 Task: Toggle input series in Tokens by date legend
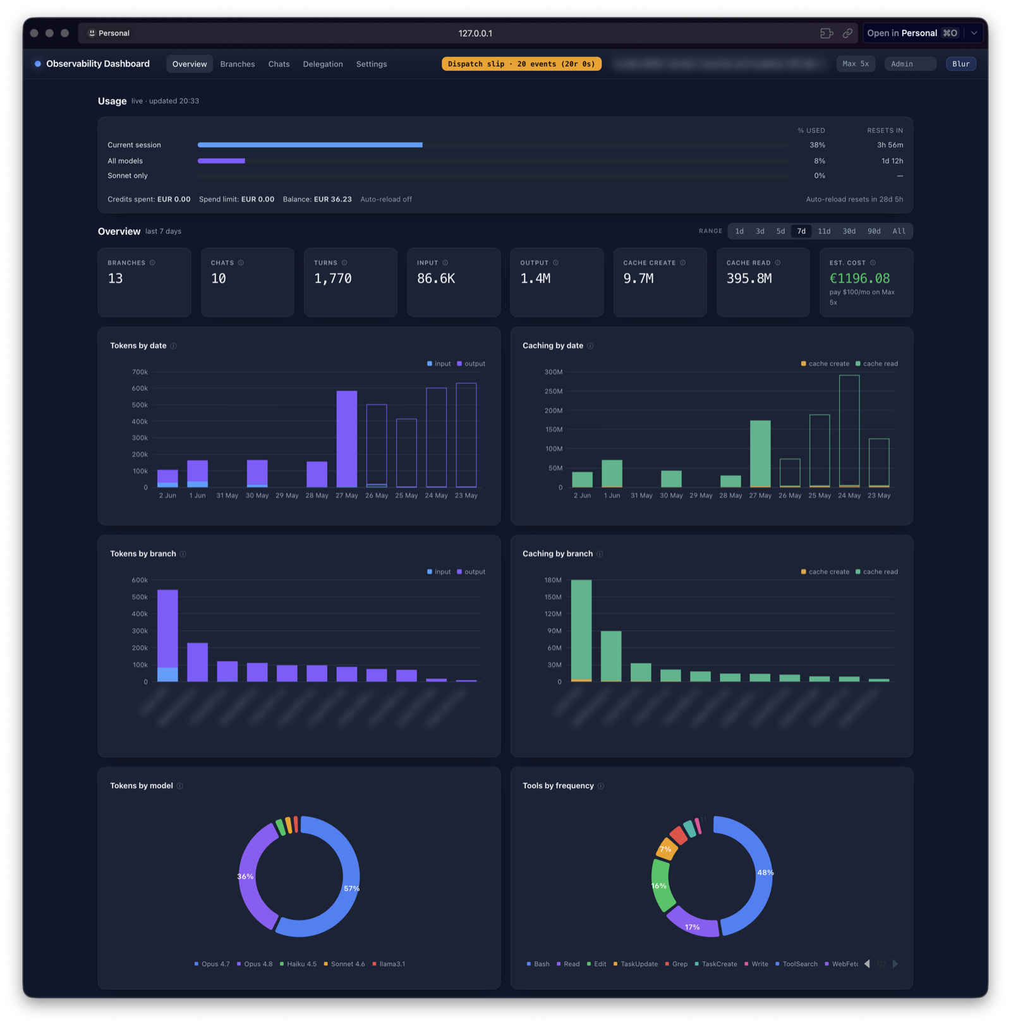[439, 364]
